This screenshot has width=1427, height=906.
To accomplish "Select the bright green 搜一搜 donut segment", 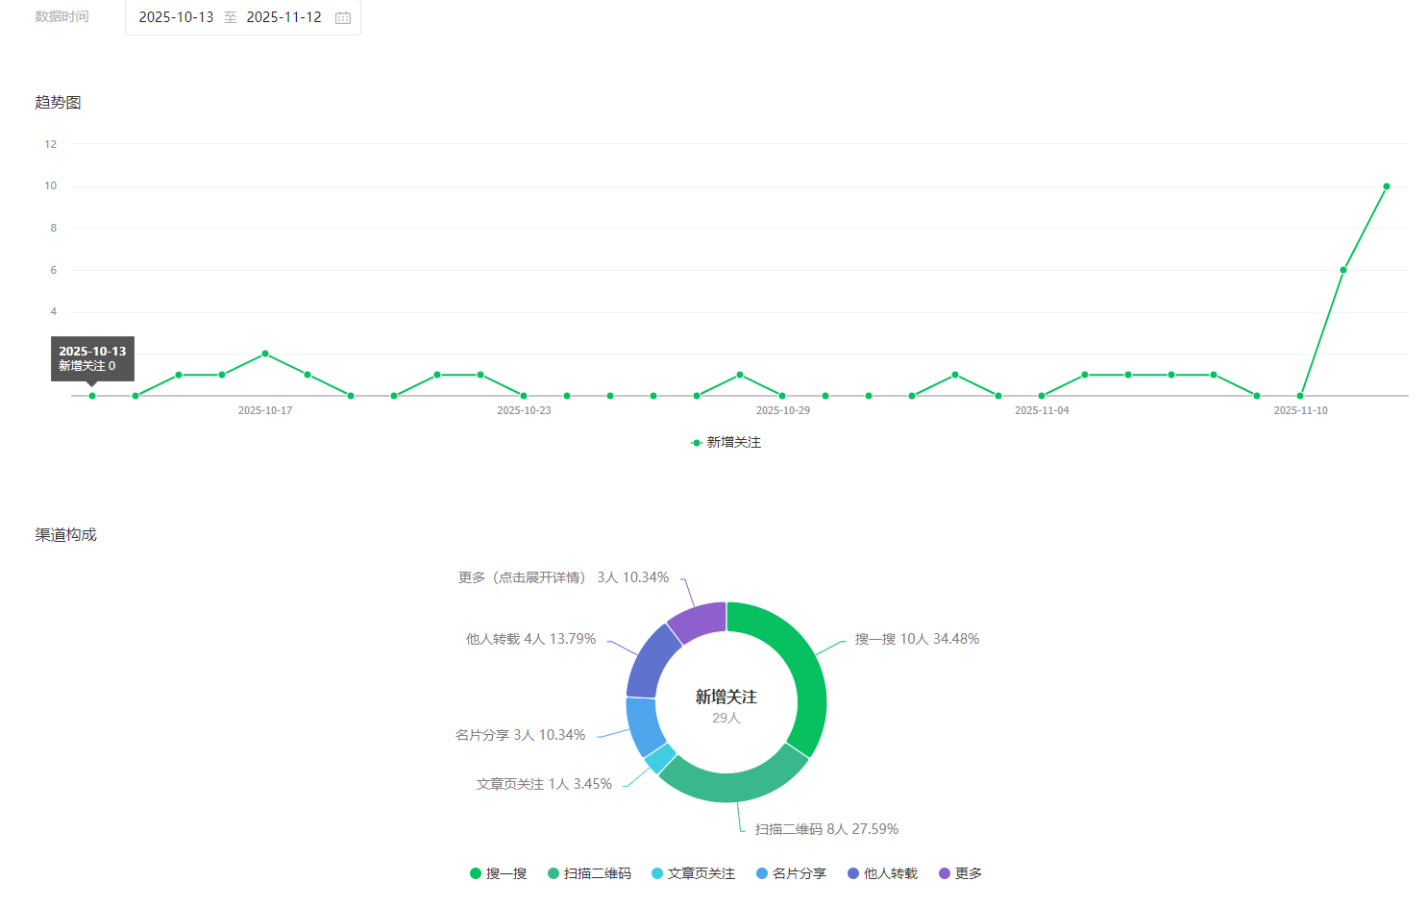I will pyautogui.click(x=802, y=673).
